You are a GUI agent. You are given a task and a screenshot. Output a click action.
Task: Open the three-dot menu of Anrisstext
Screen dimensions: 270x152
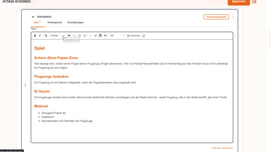coord(233,17)
